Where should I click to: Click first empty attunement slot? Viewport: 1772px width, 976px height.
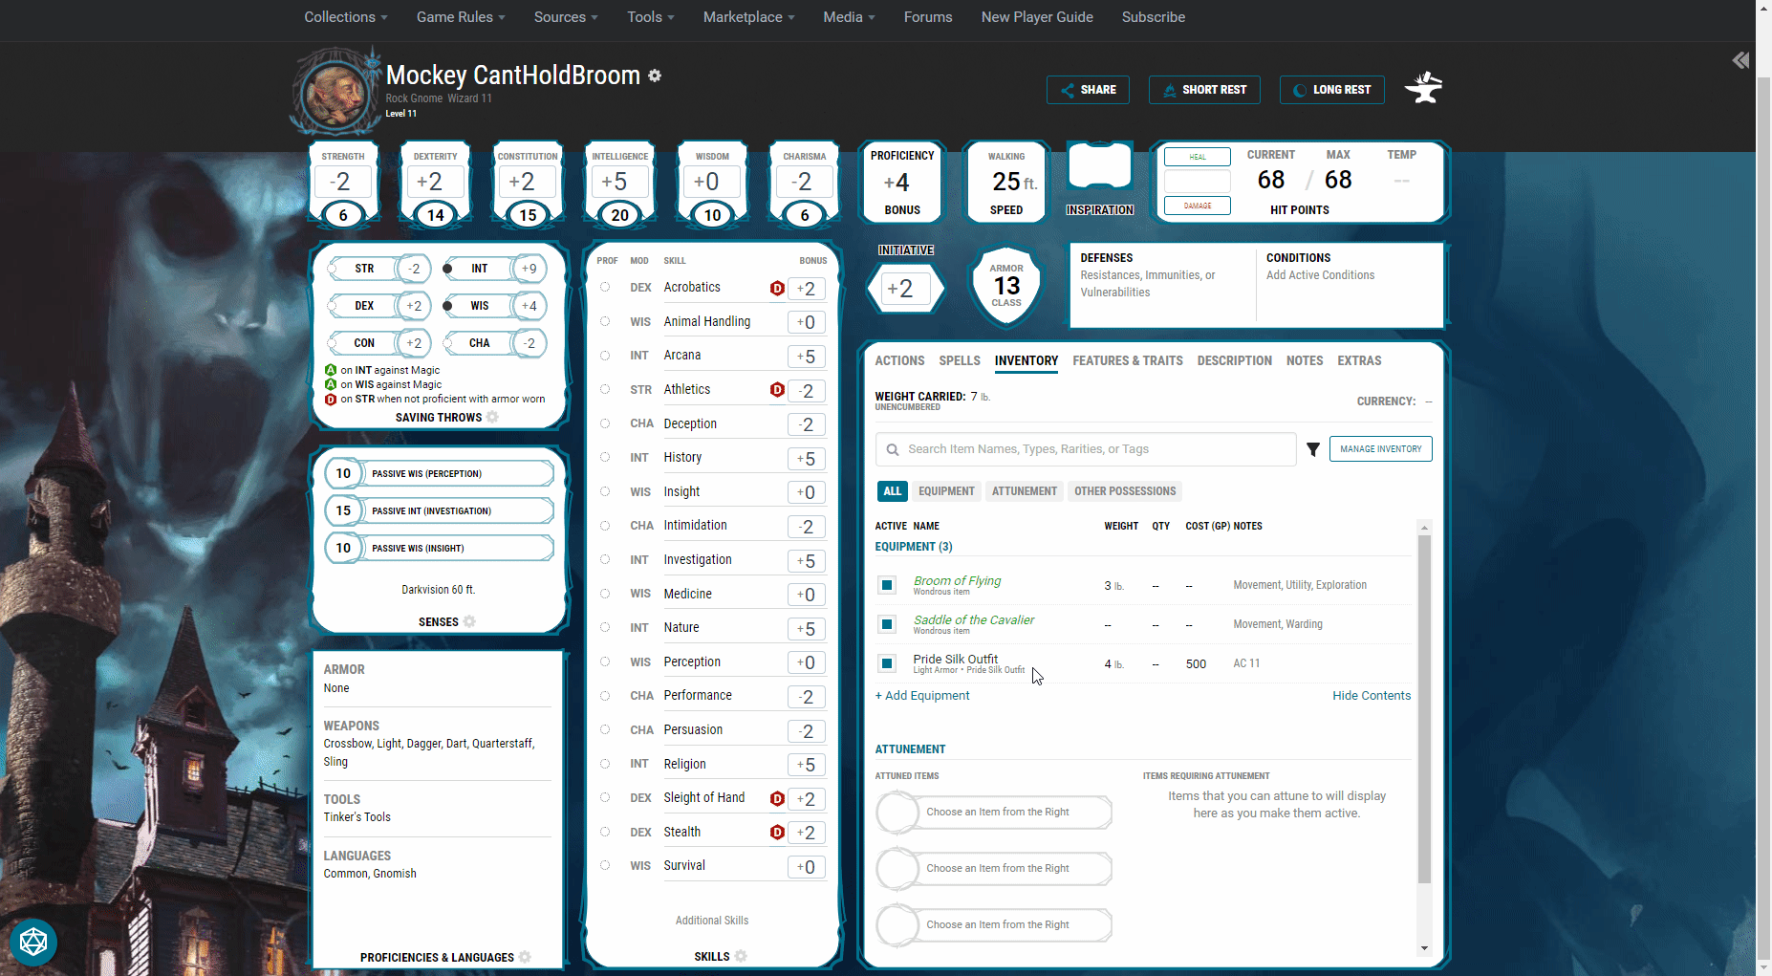994,813
